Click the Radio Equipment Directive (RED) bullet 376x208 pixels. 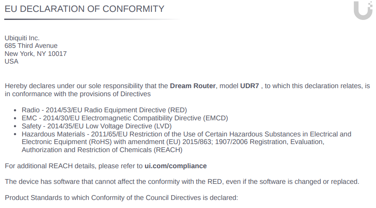coord(104,110)
